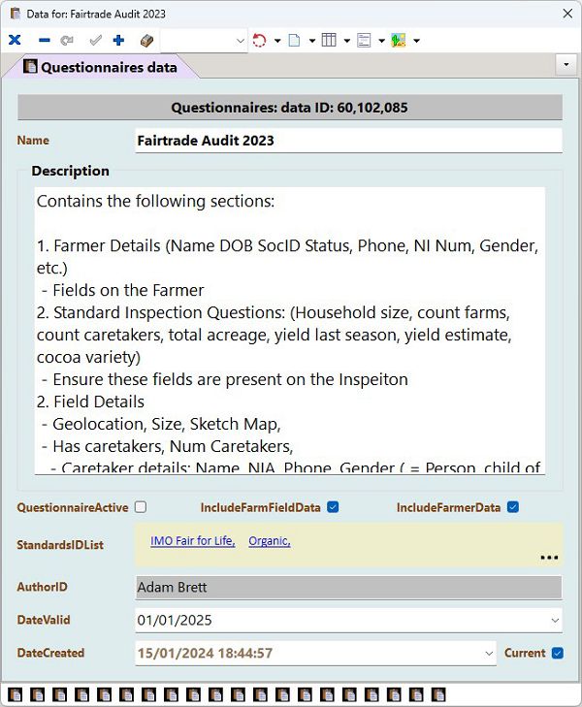
Task: Click the table grid columns icon
Action: 329,40
